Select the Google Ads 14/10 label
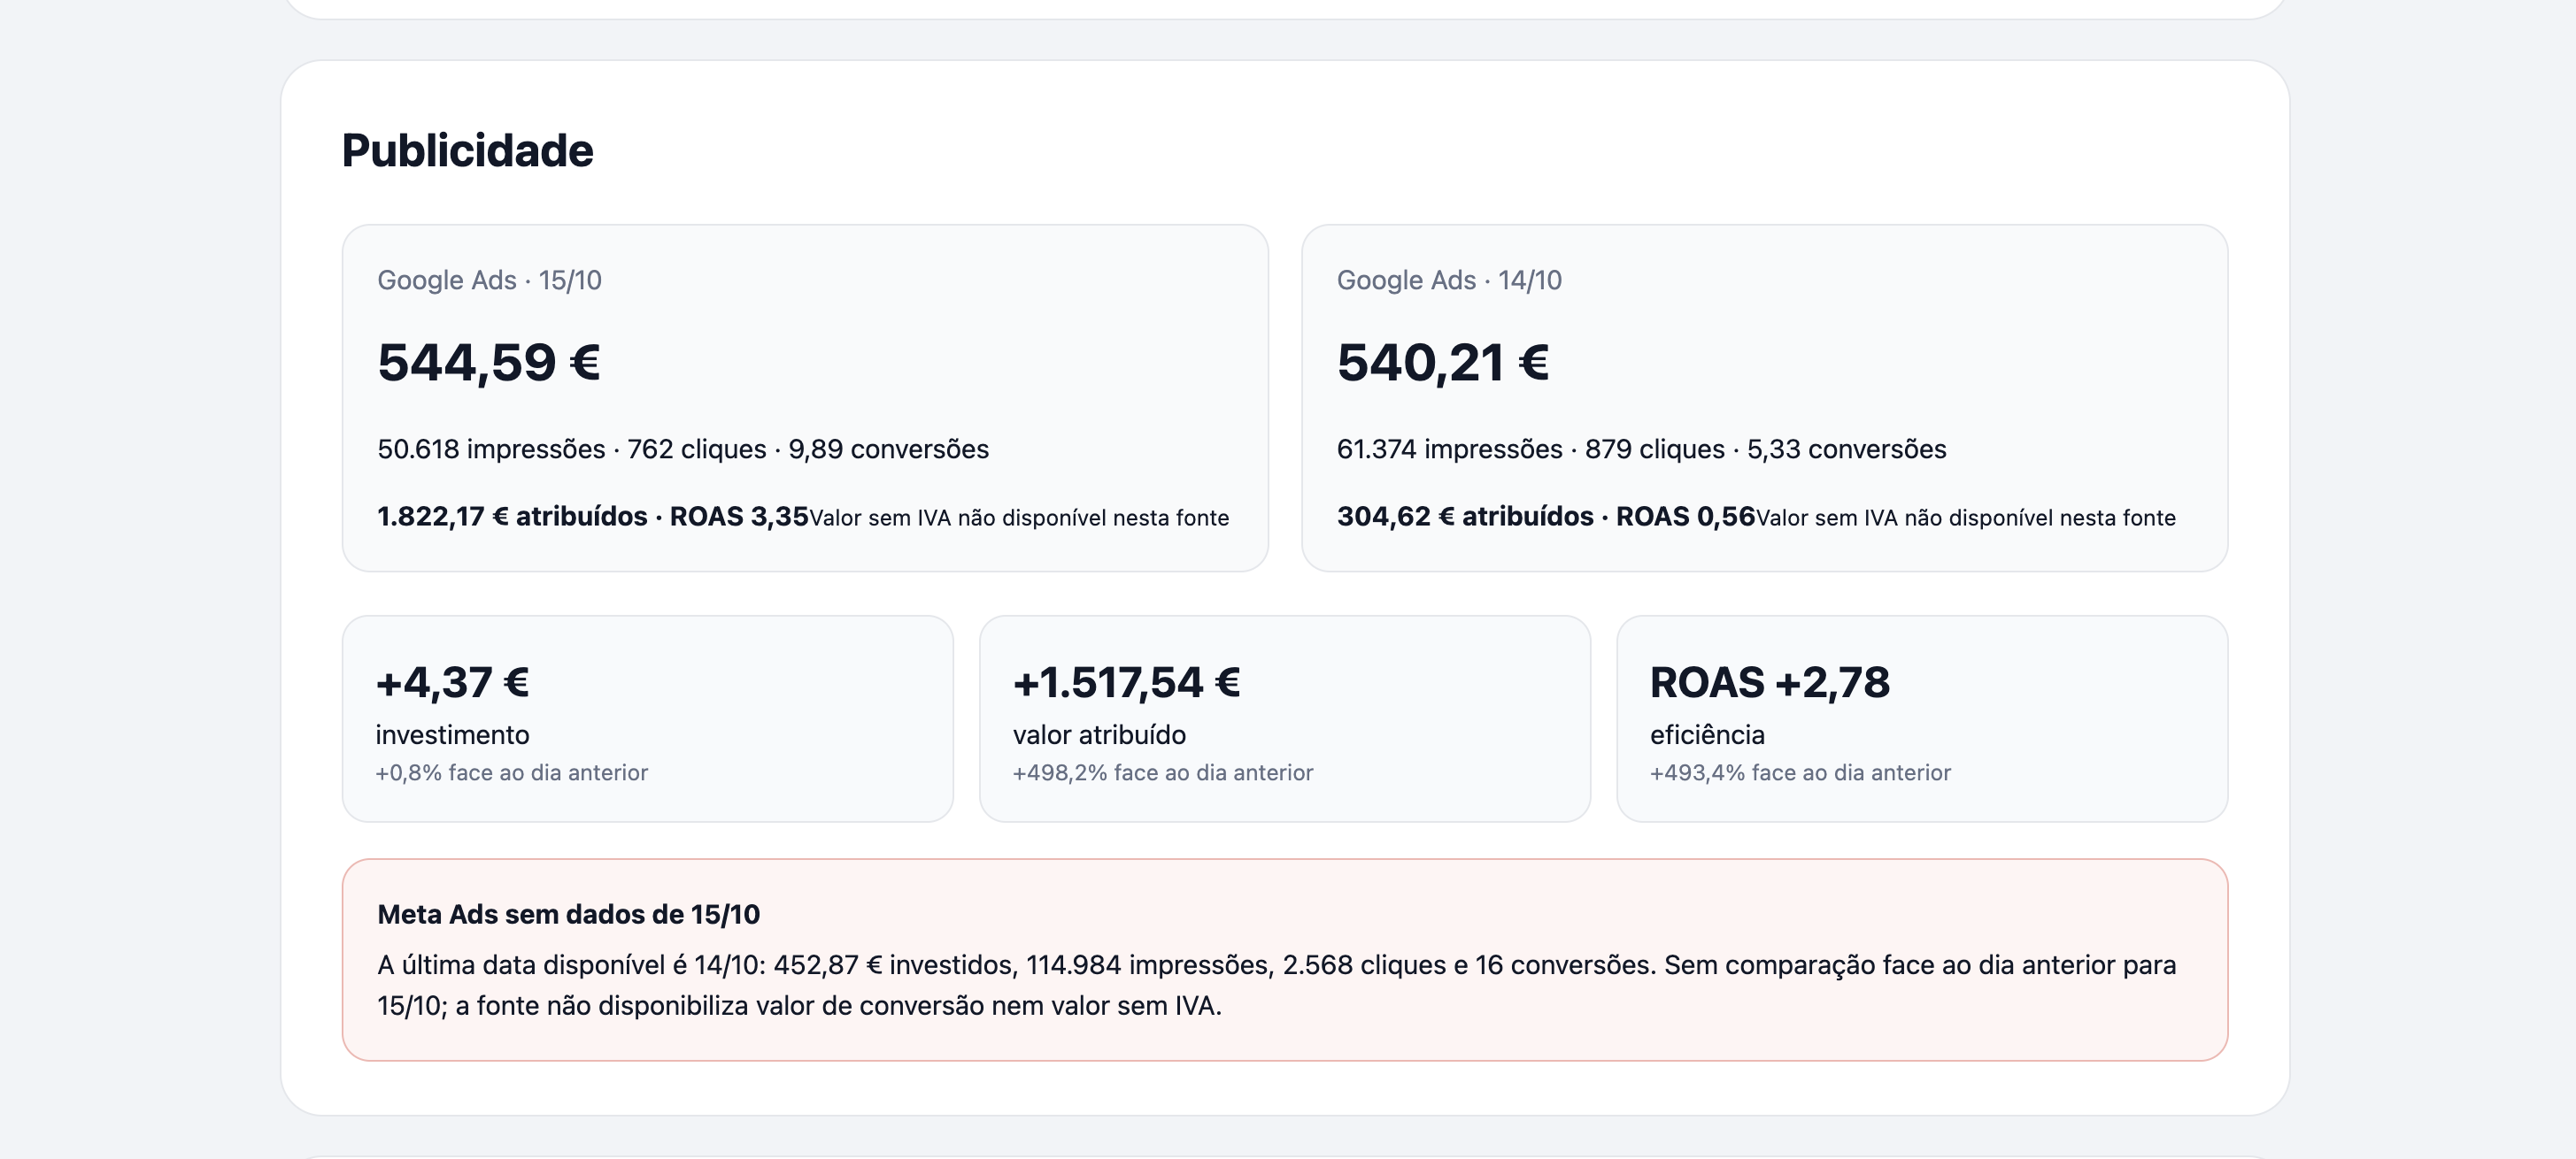2576x1159 pixels. [x=1449, y=280]
